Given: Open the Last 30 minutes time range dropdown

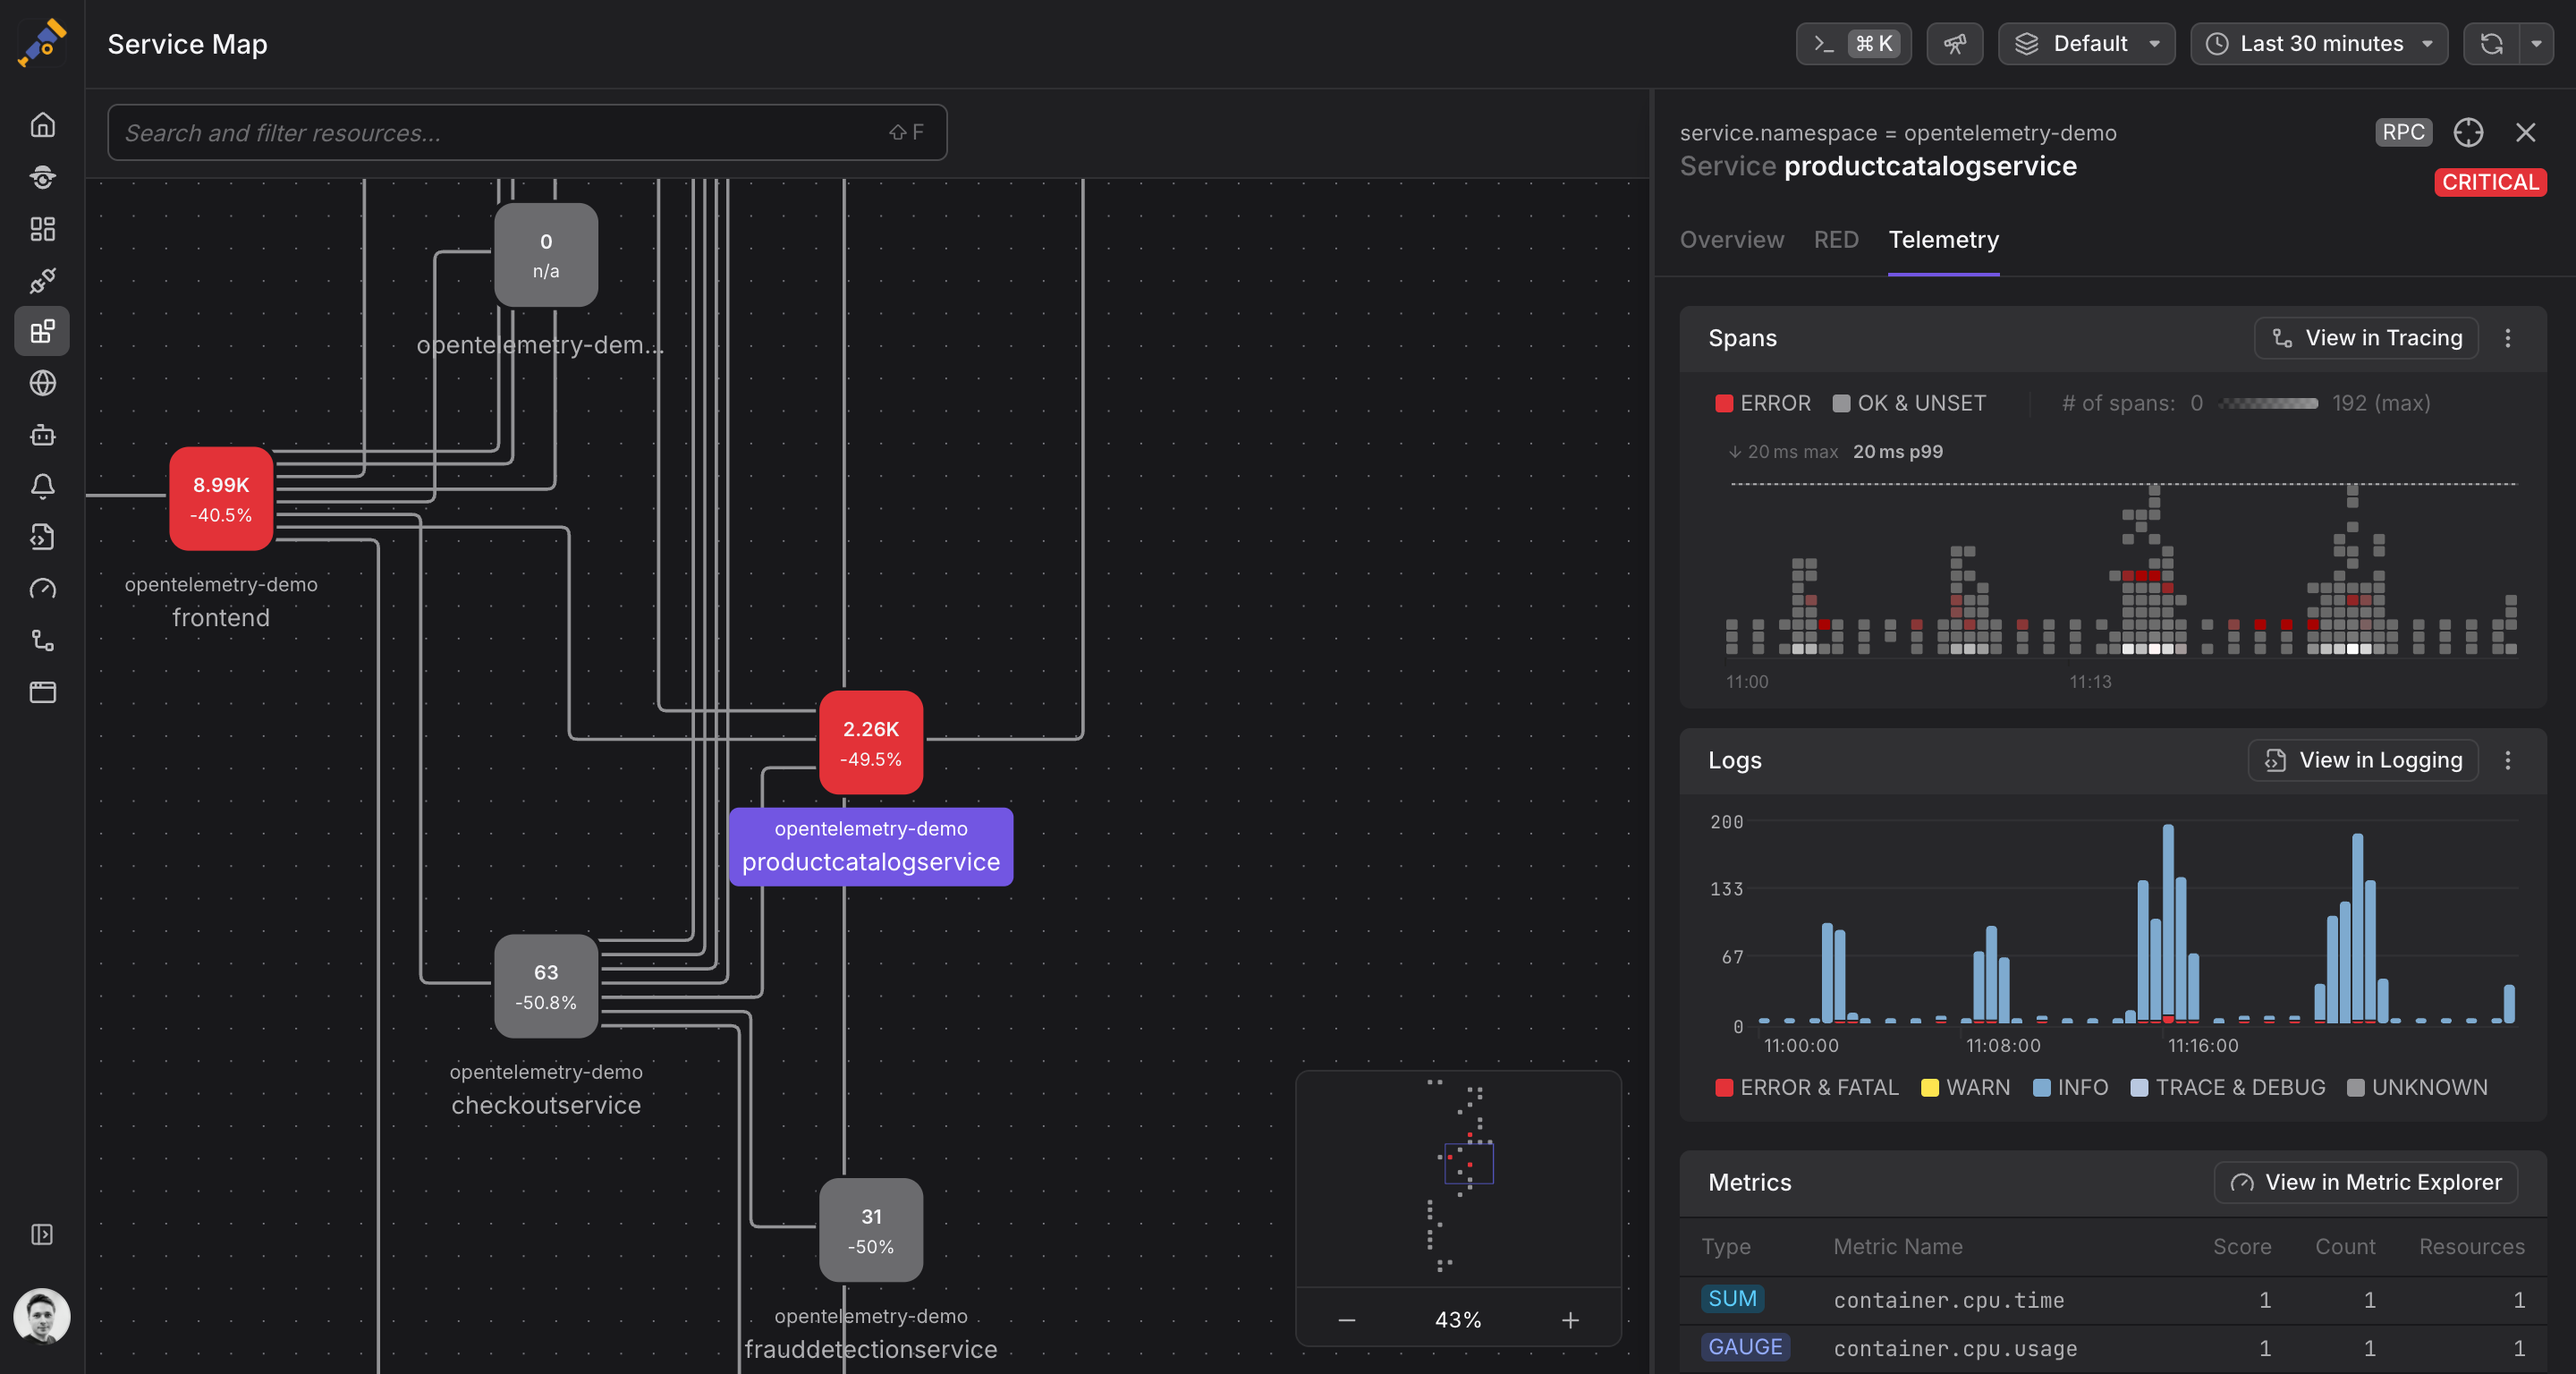Looking at the screenshot, I should click(2319, 44).
